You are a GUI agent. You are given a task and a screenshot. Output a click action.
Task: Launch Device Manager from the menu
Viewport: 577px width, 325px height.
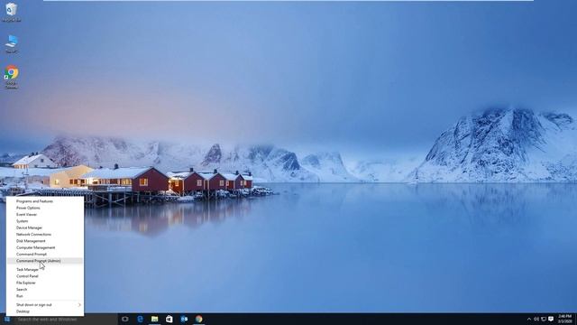(45, 227)
